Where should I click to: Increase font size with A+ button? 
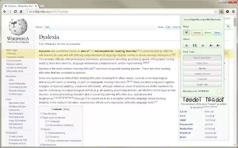(218, 46)
